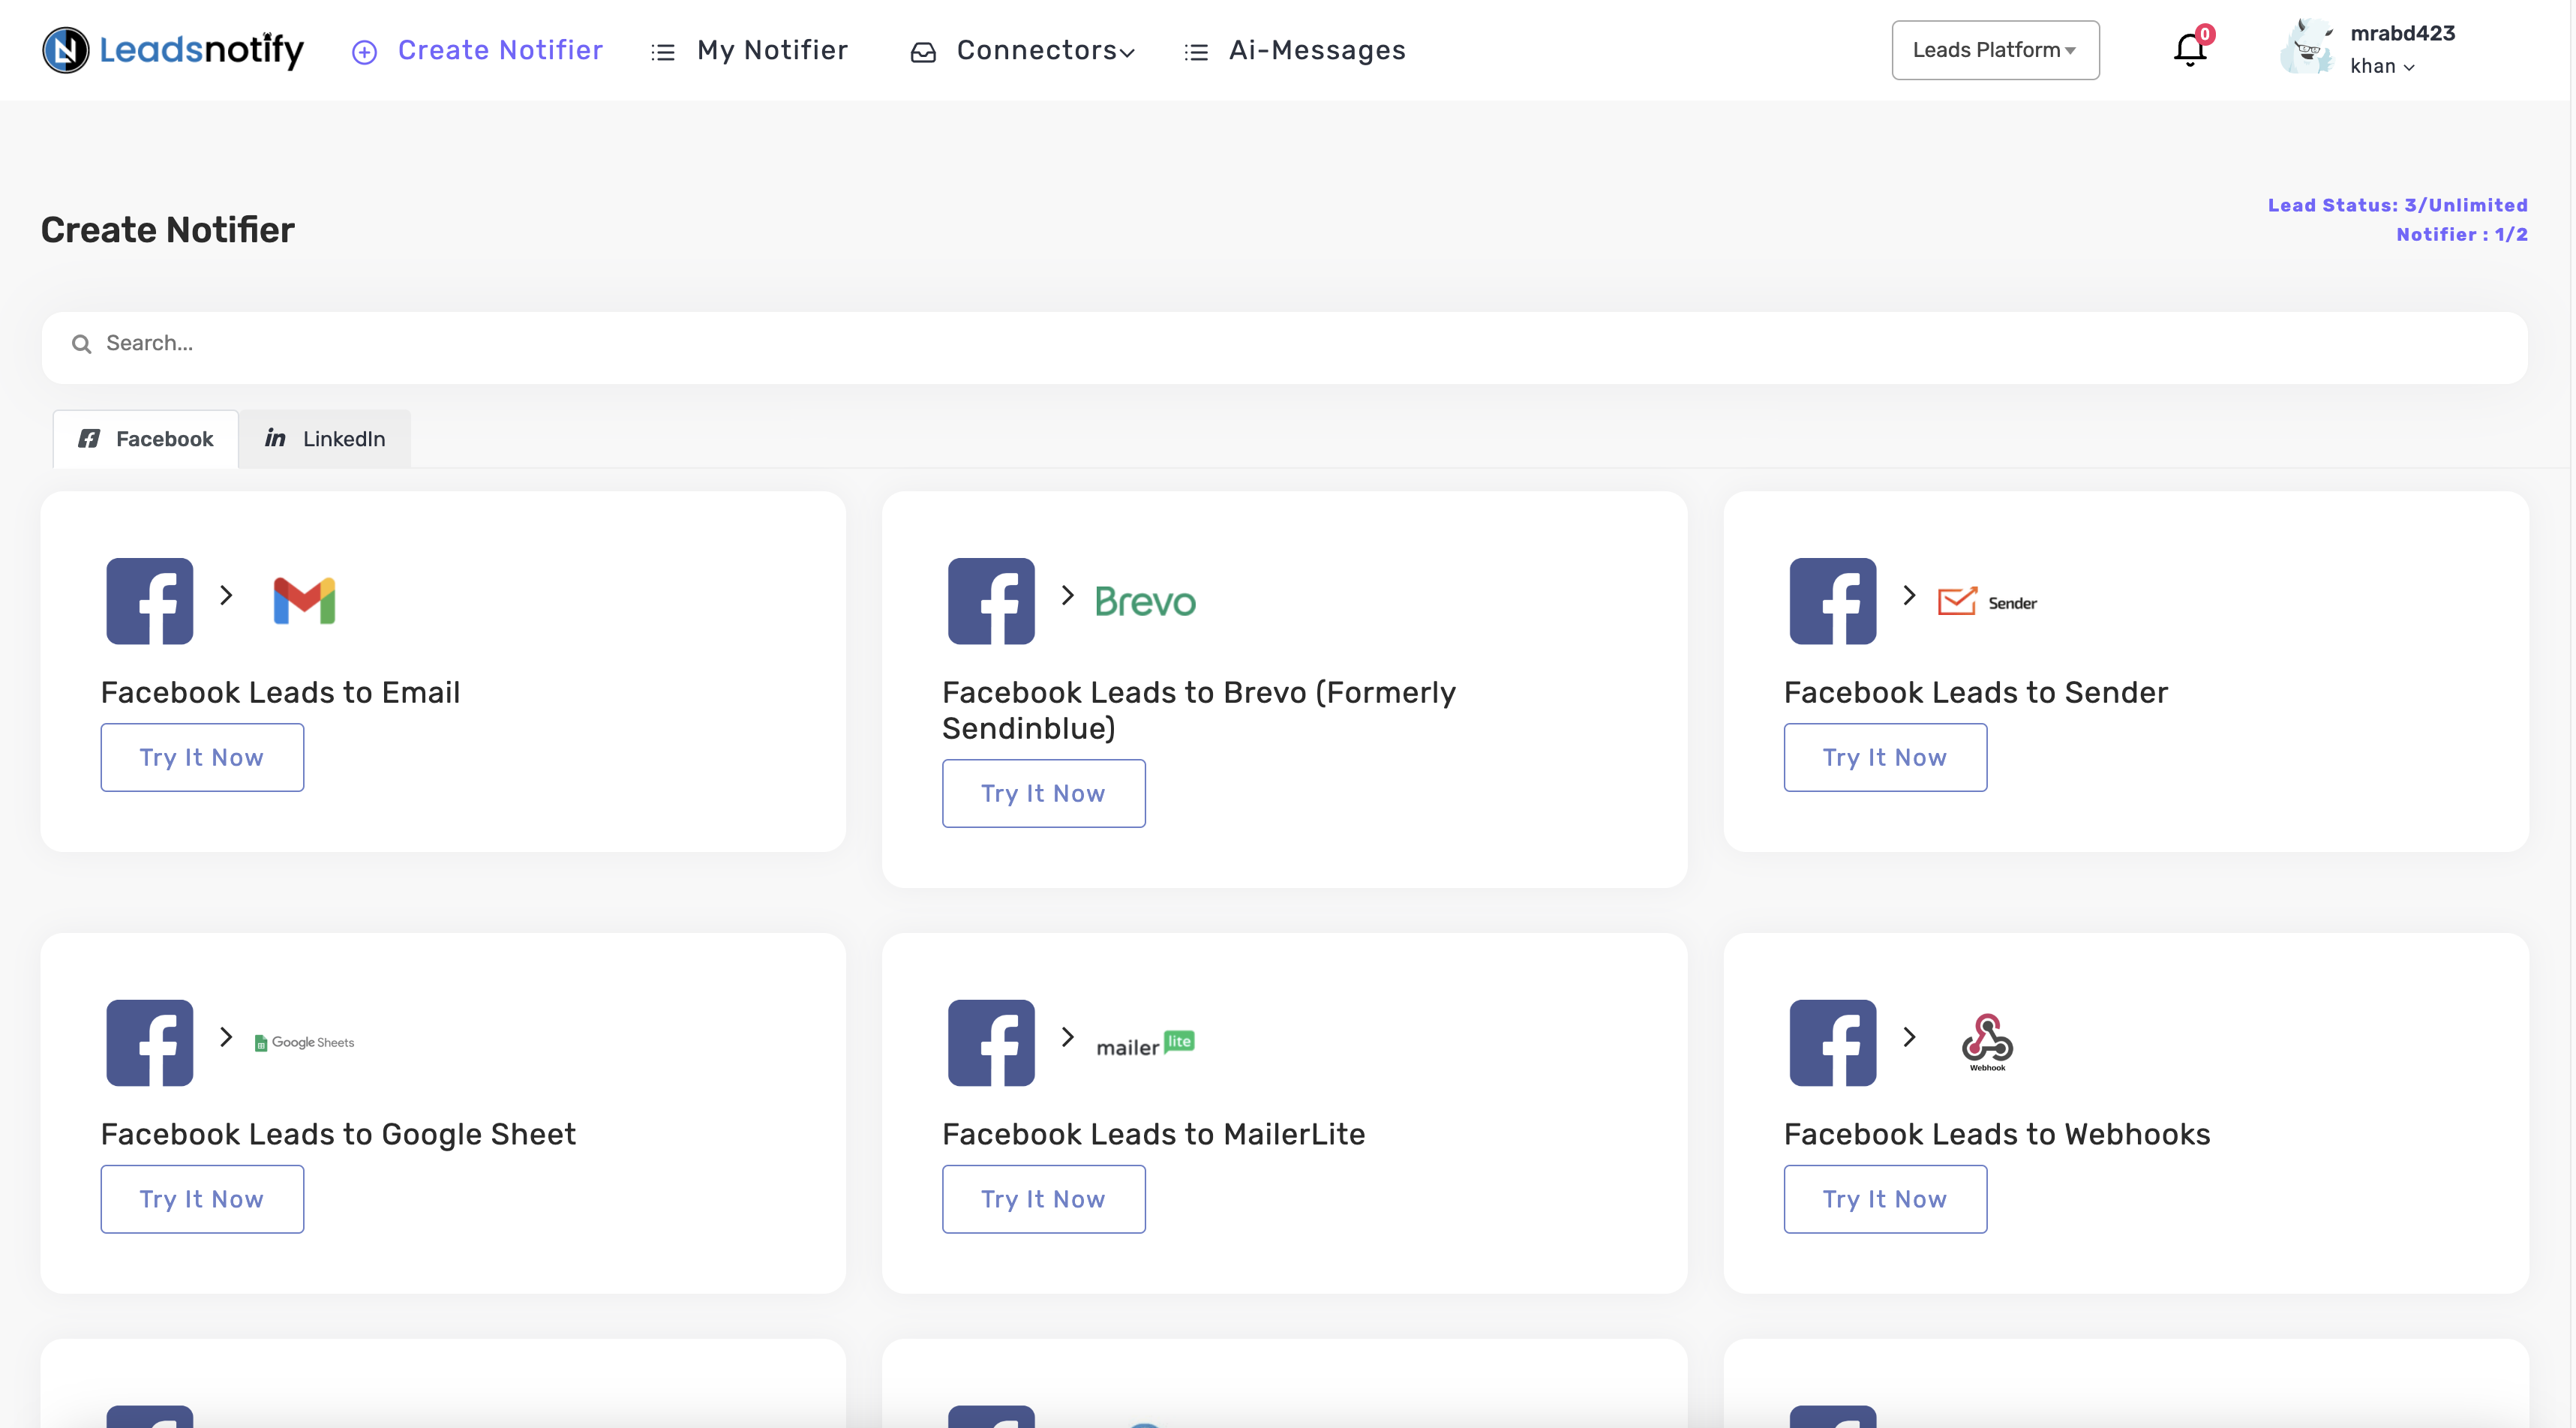Click the mailerlite logo
Screen dimensions: 2576x1428
point(1145,1043)
